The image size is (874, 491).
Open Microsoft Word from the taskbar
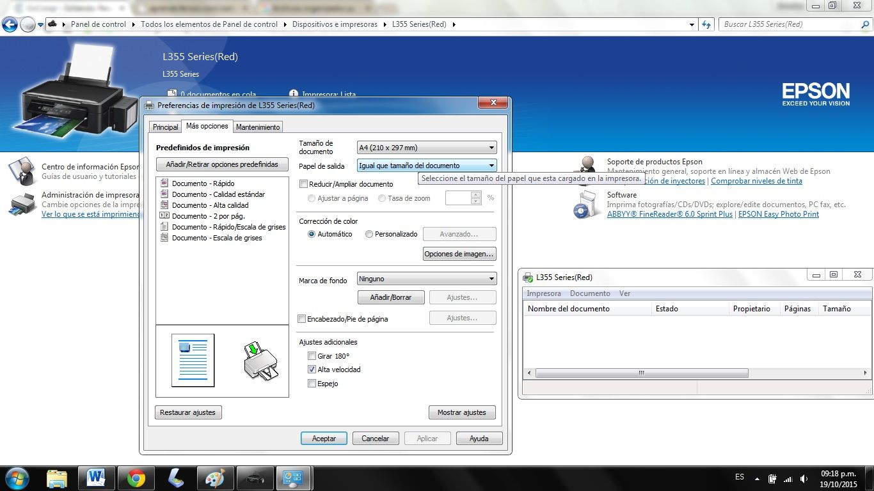pos(96,478)
